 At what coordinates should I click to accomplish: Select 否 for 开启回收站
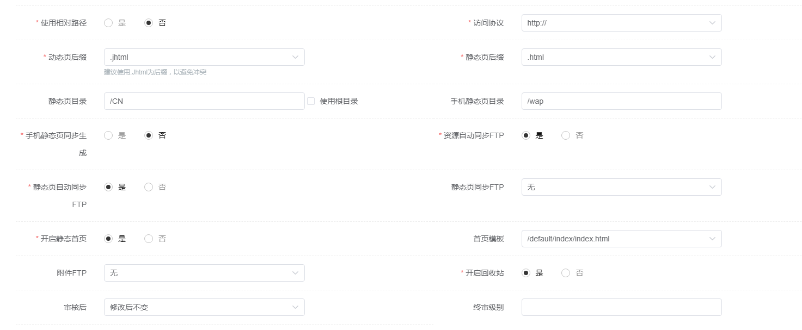[x=566, y=273]
